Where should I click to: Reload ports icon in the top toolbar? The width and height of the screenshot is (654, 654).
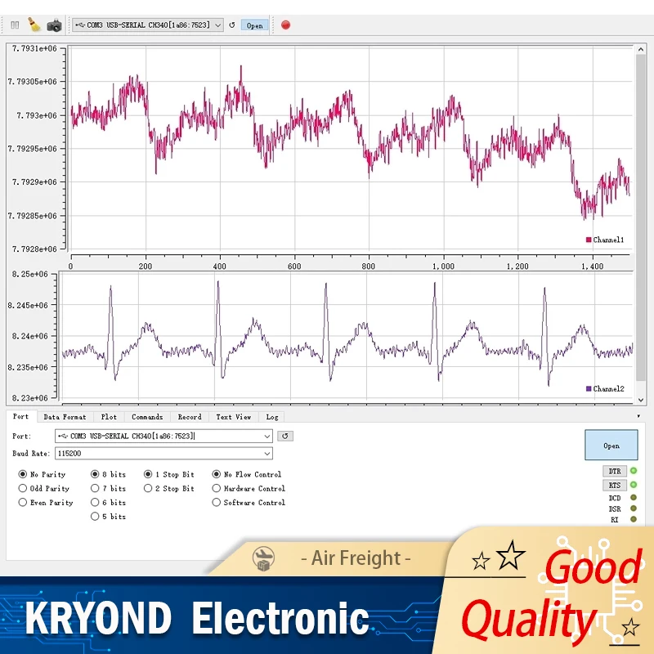tap(232, 25)
